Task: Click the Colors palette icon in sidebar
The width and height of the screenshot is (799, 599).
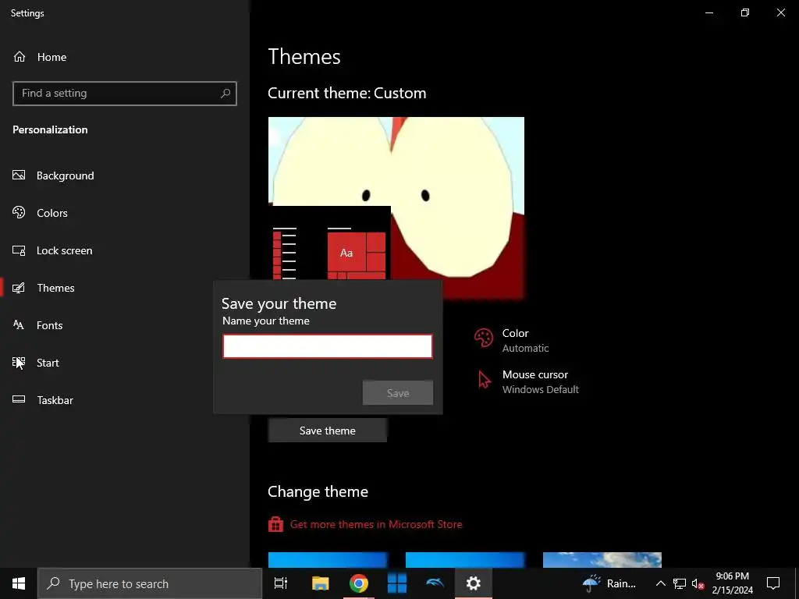Action: (19, 212)
